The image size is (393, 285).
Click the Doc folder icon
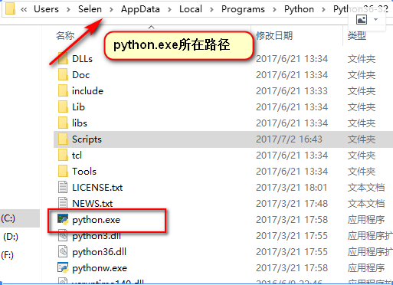[x=63, y=74]
